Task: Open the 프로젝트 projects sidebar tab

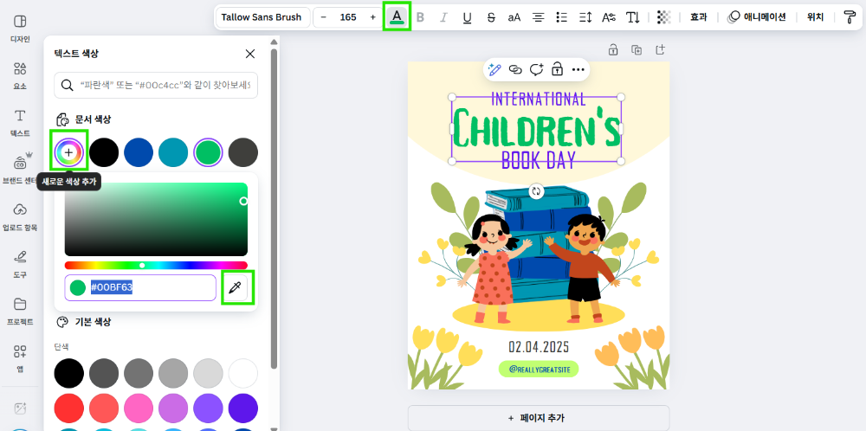Action: (20, 311)
